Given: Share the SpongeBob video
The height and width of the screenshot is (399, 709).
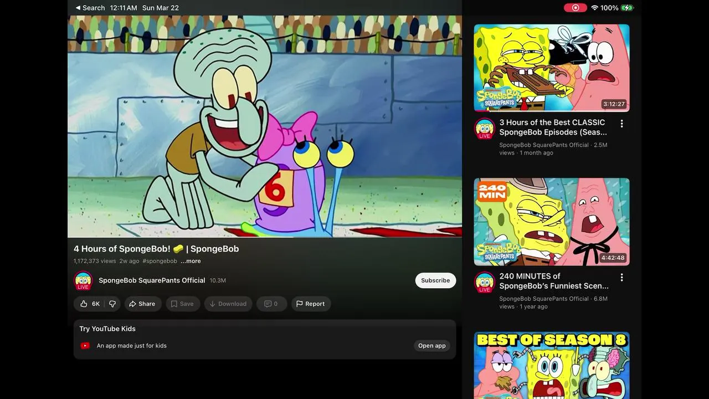Looking at the screenshot, I should pos(142,304).
